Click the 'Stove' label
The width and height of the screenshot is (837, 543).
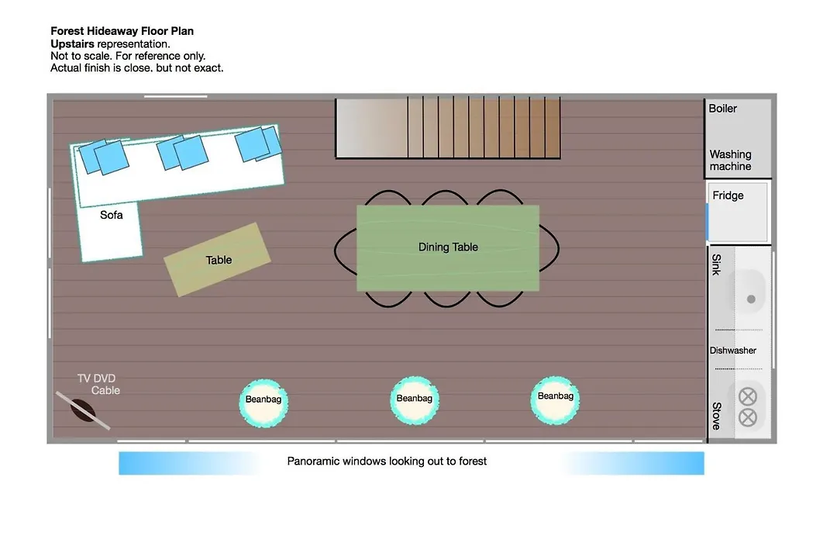[716, 416]
